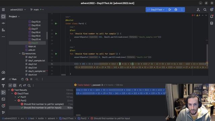Screen dimensions: 215x121
Task: Open Day15.kt in project tree
Action: pos(36,22)
